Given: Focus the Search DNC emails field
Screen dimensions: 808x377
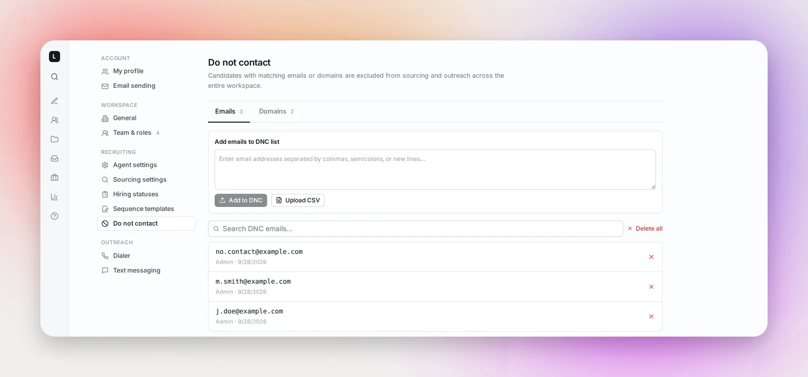Looking at the screenshot, I should (416, 229).
